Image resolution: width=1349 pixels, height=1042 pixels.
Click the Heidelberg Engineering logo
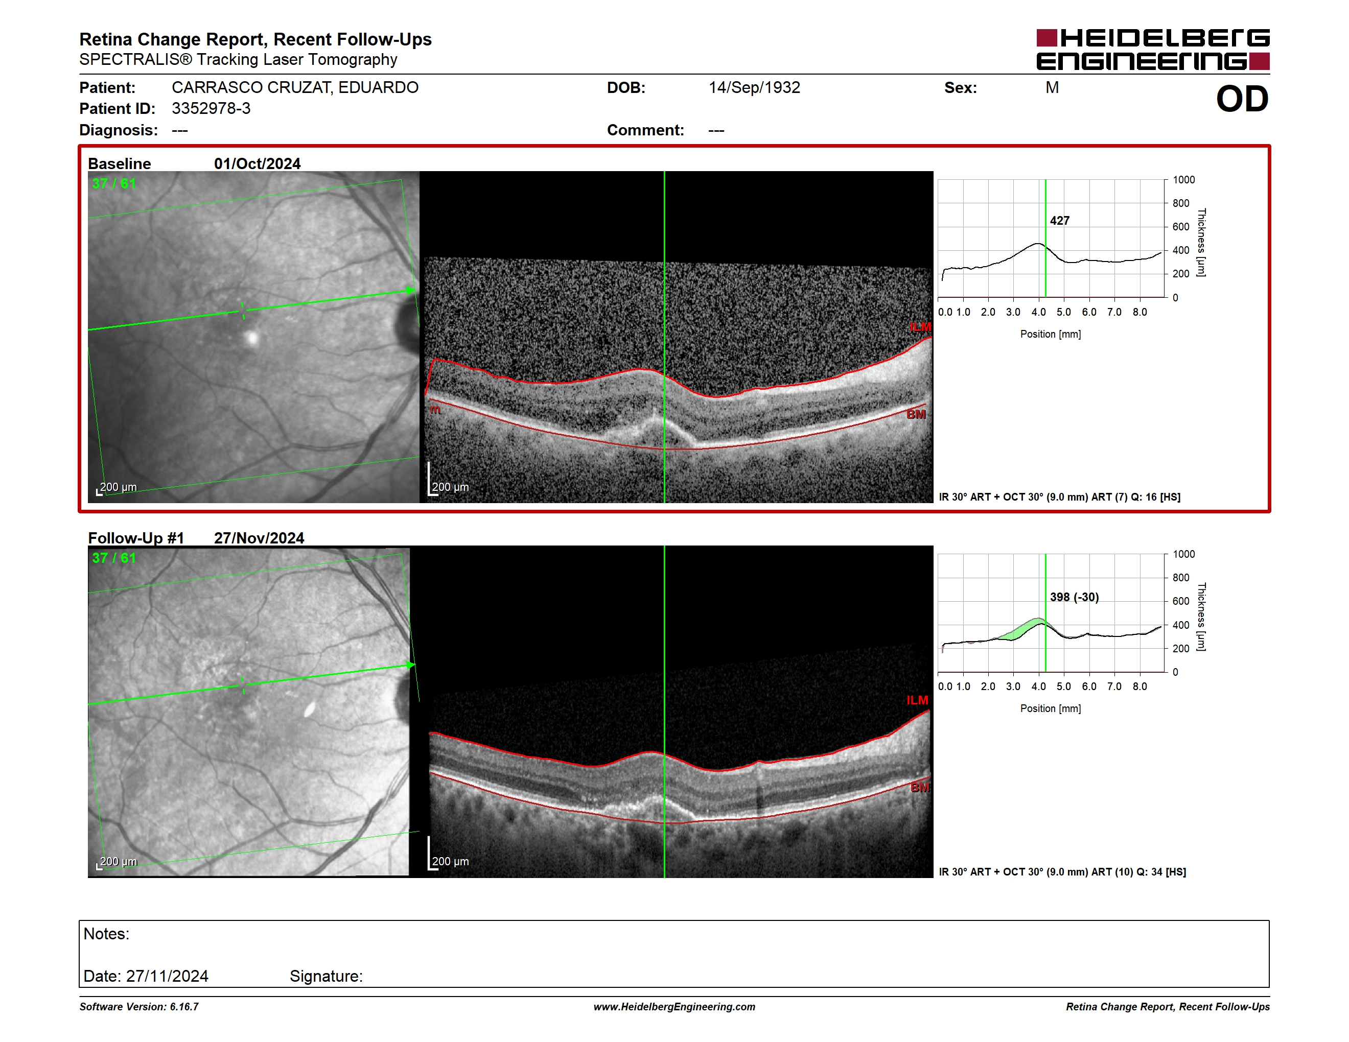click(1153, 50)
